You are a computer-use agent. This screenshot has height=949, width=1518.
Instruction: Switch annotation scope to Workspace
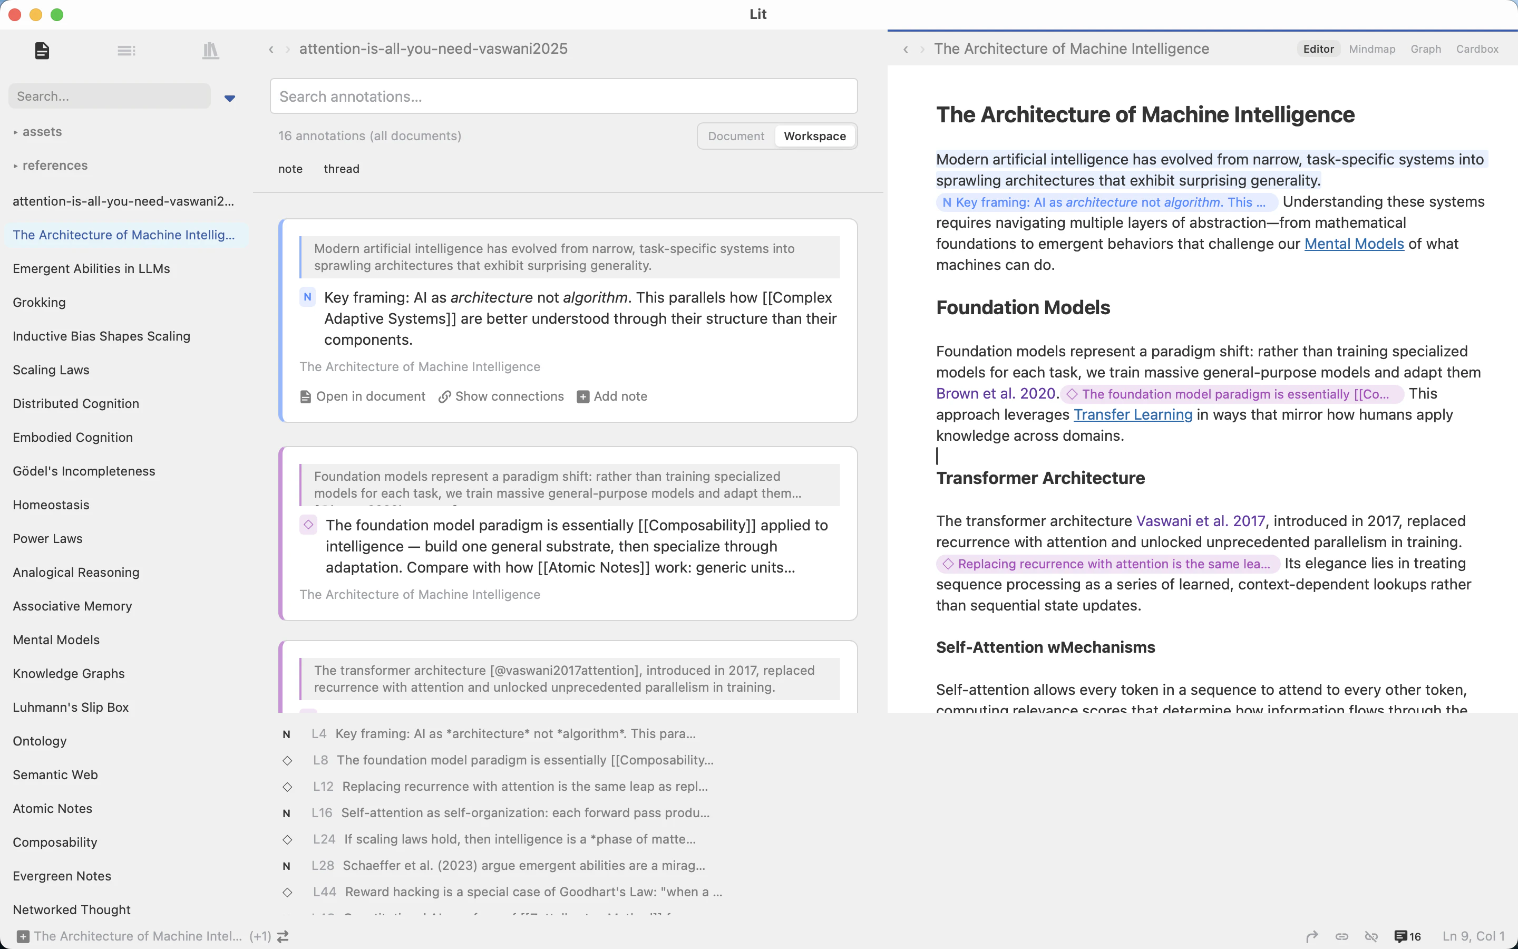815,136
